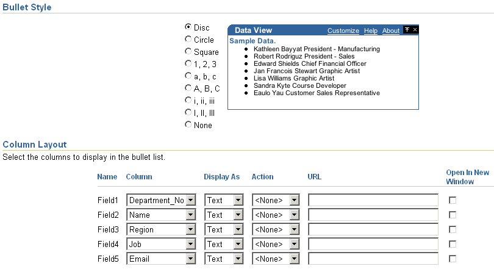This screenshot has width=494, height=269.
Task: Open Field2 Column dropdown showing Name
Action: pos(161,215)
